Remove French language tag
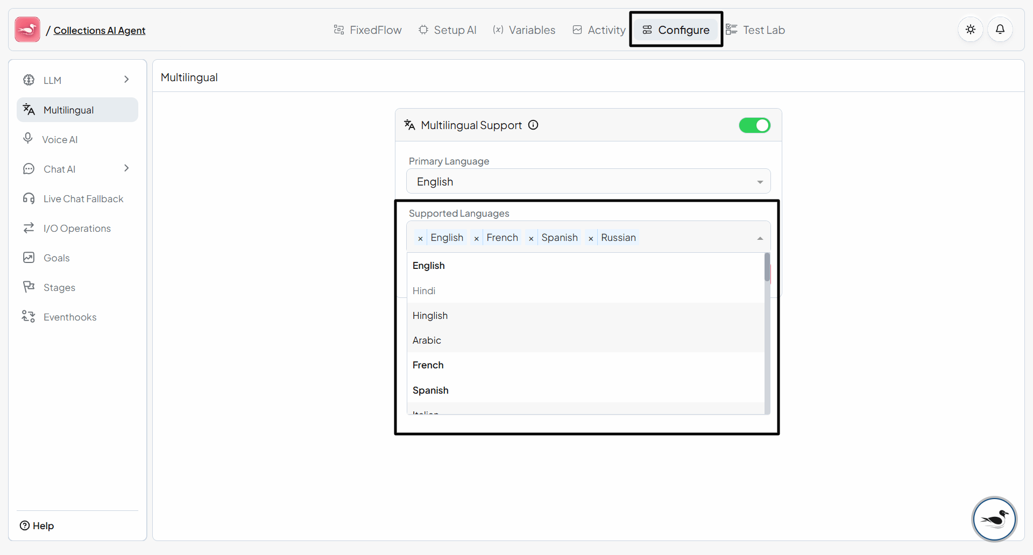 476,238
